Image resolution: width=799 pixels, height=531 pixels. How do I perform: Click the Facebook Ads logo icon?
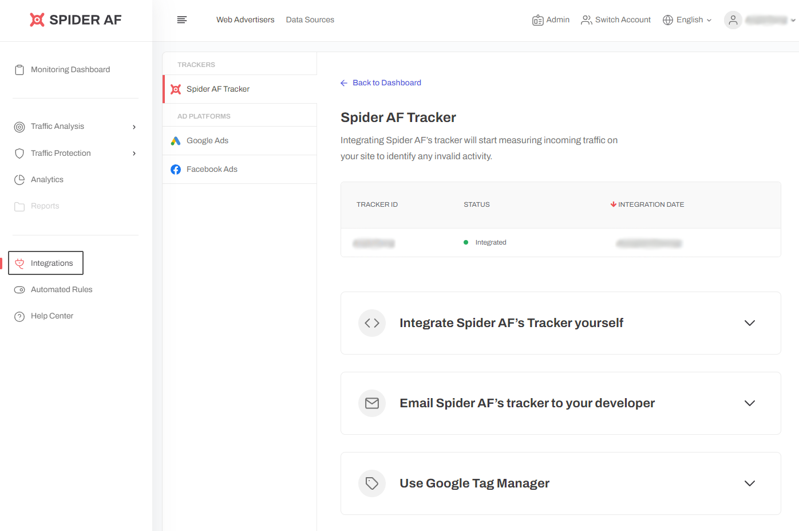click(x=176, y=170)
